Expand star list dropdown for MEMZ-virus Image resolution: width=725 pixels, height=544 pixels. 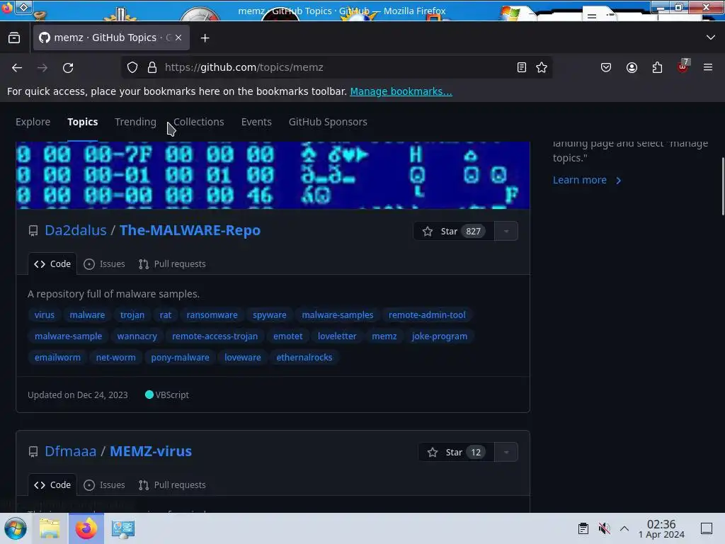pyautogui.click(x=506, y=453)
